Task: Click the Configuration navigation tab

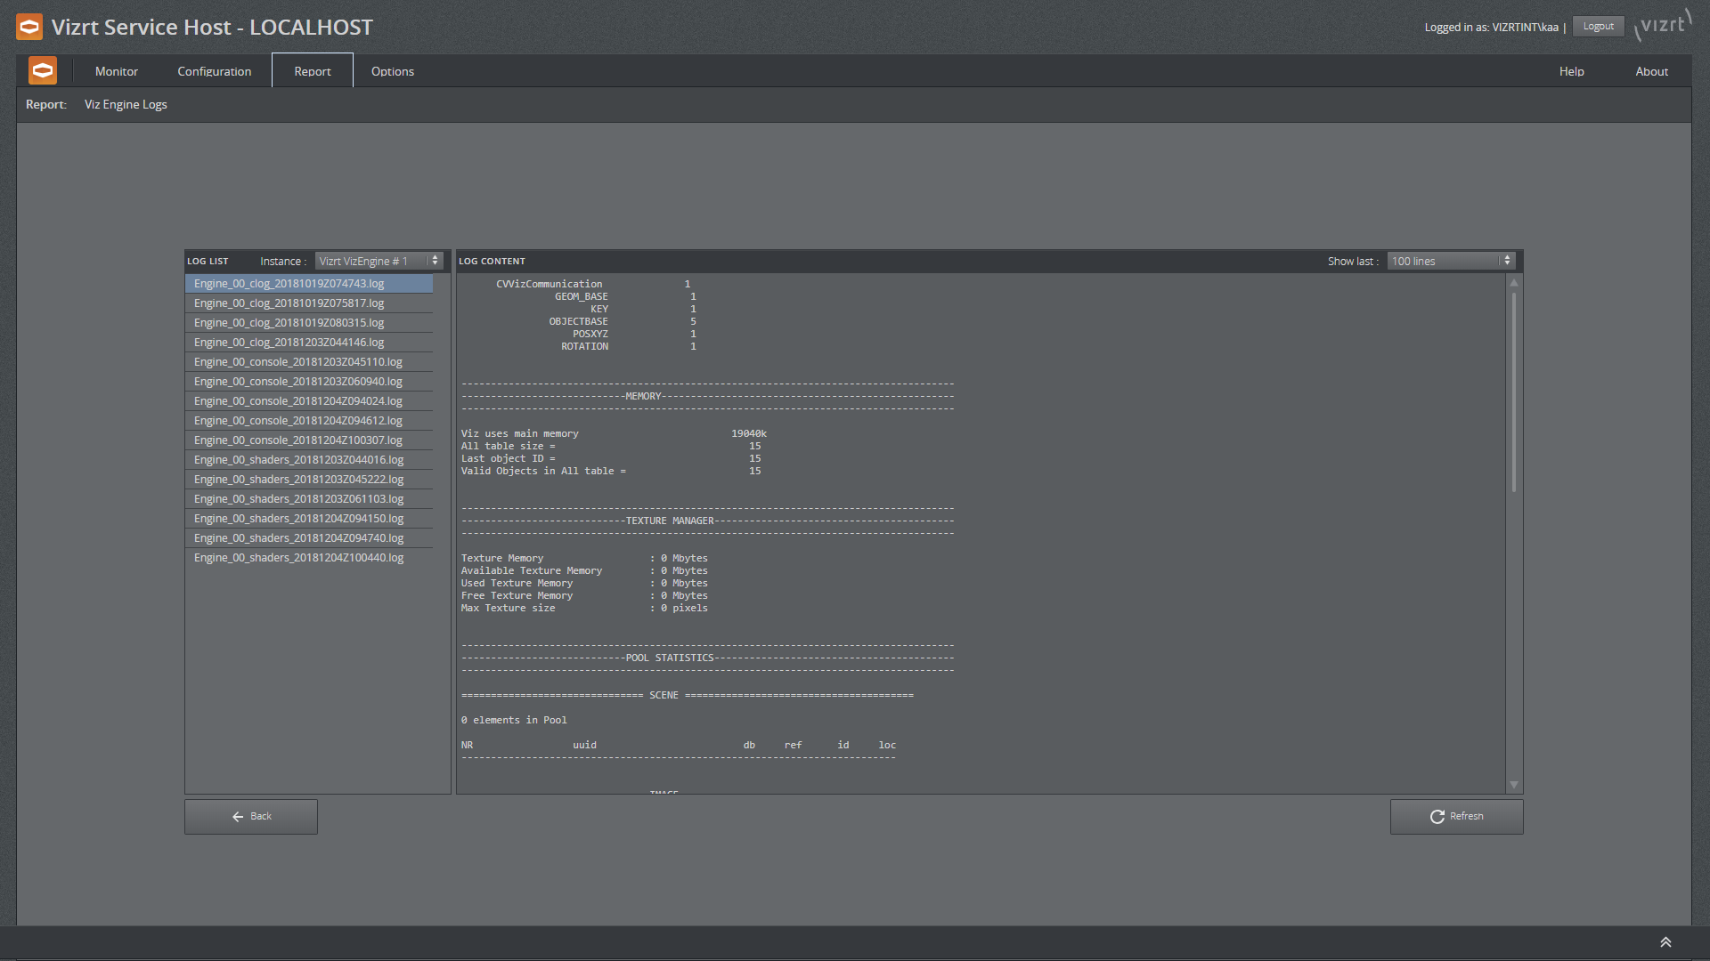Action: tap(214, 70)
